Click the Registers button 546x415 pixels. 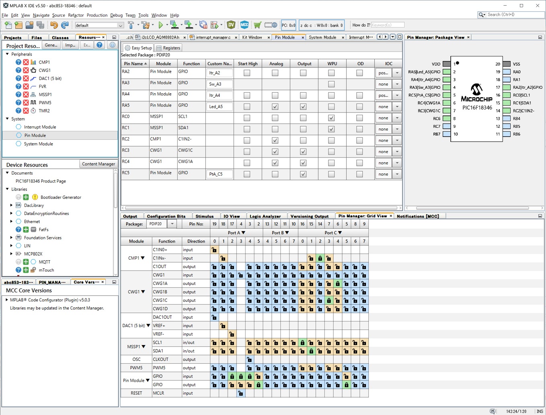click(x=168, y=48)
